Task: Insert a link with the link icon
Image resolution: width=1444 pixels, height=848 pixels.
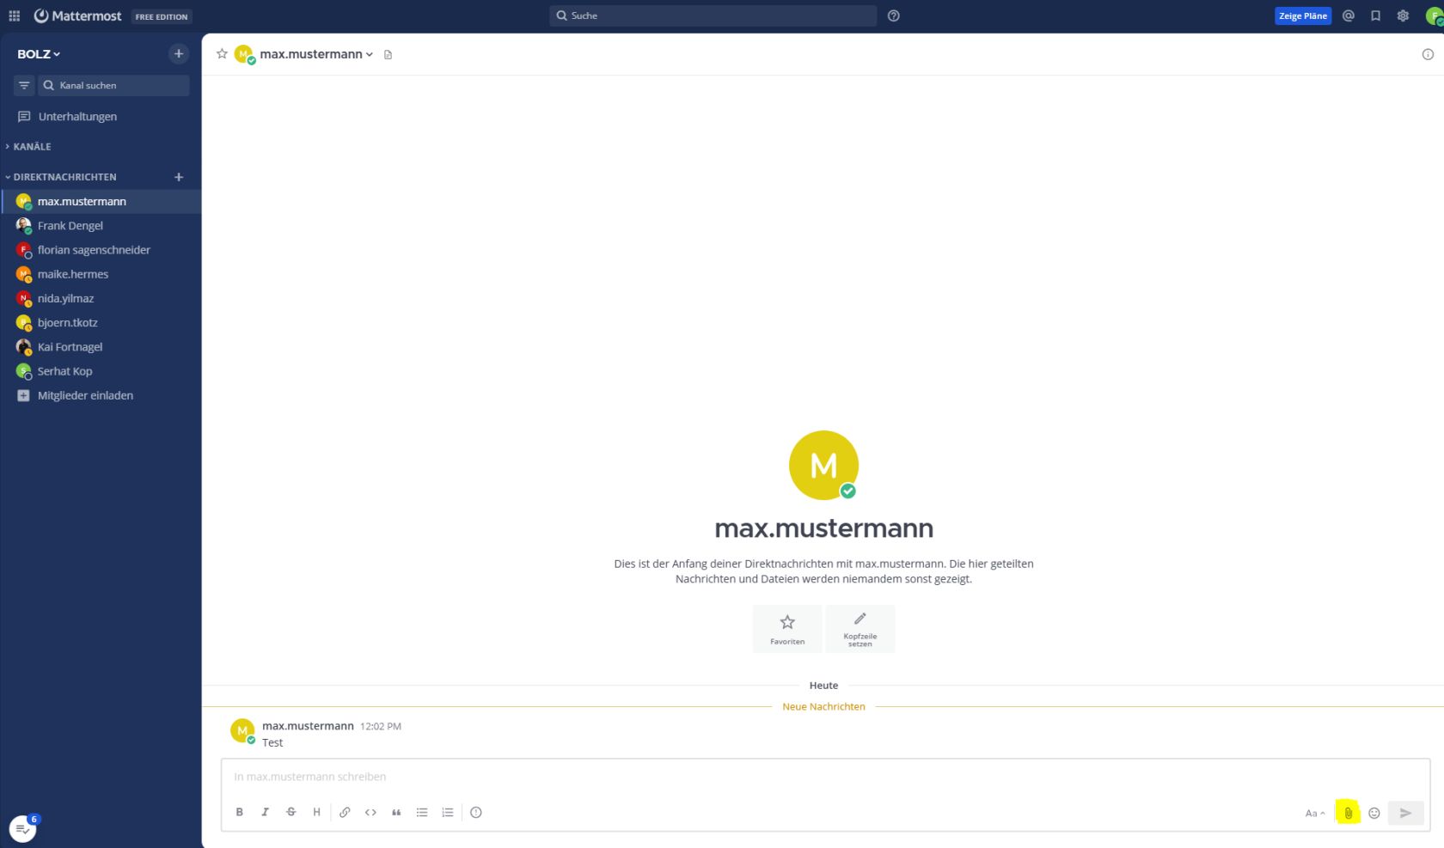Action: point(345,812)
